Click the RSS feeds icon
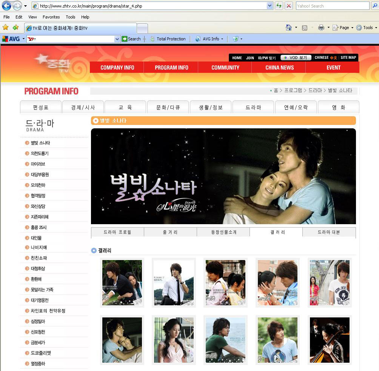Viewport: 379px width, 371px height. [305, 28]
